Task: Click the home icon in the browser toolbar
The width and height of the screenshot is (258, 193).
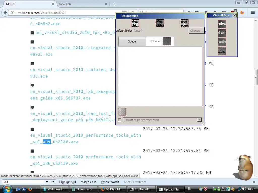Action: (215, 12)
